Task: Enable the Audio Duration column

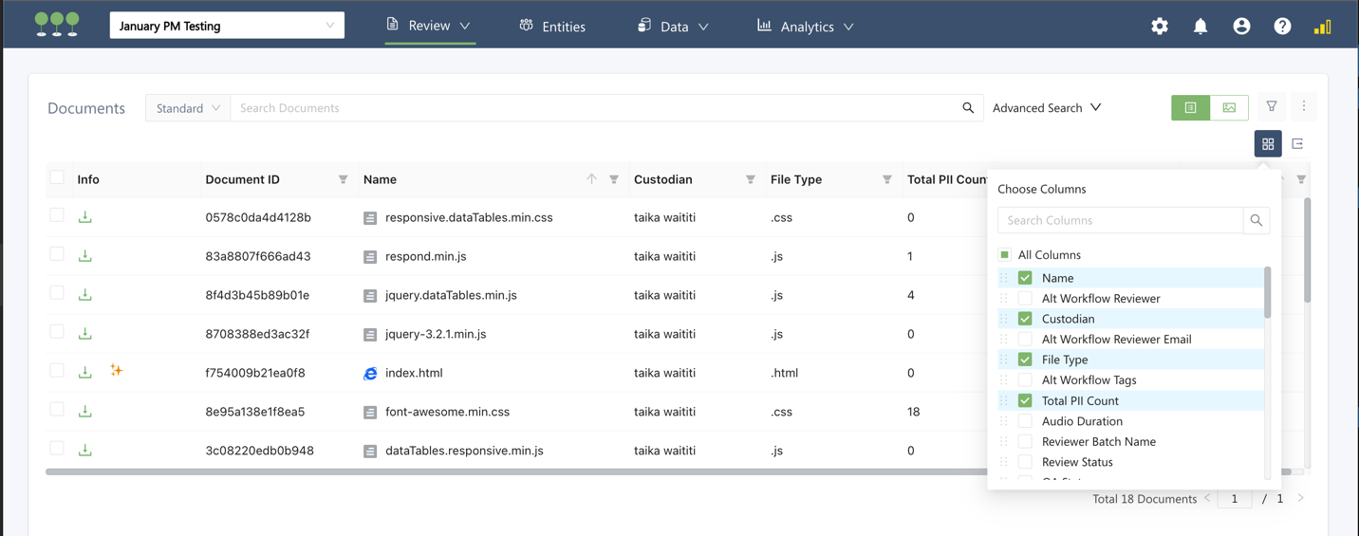Action: (1025, 421)
